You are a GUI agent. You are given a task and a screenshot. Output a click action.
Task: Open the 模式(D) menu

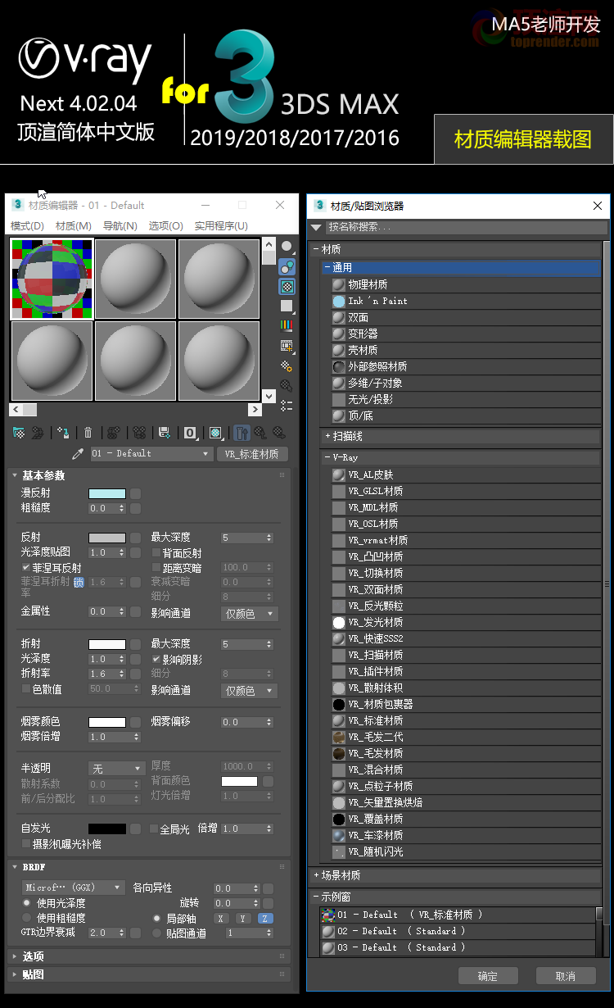[x=27, y=226]
